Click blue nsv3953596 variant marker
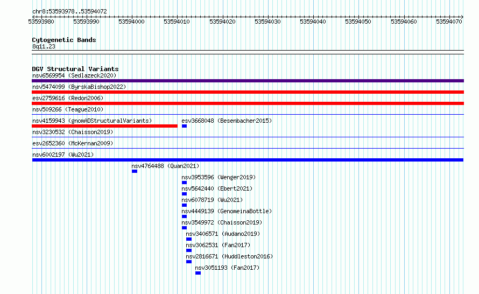The width and height of the screenshot is (479, 294). tap(184, 183)
